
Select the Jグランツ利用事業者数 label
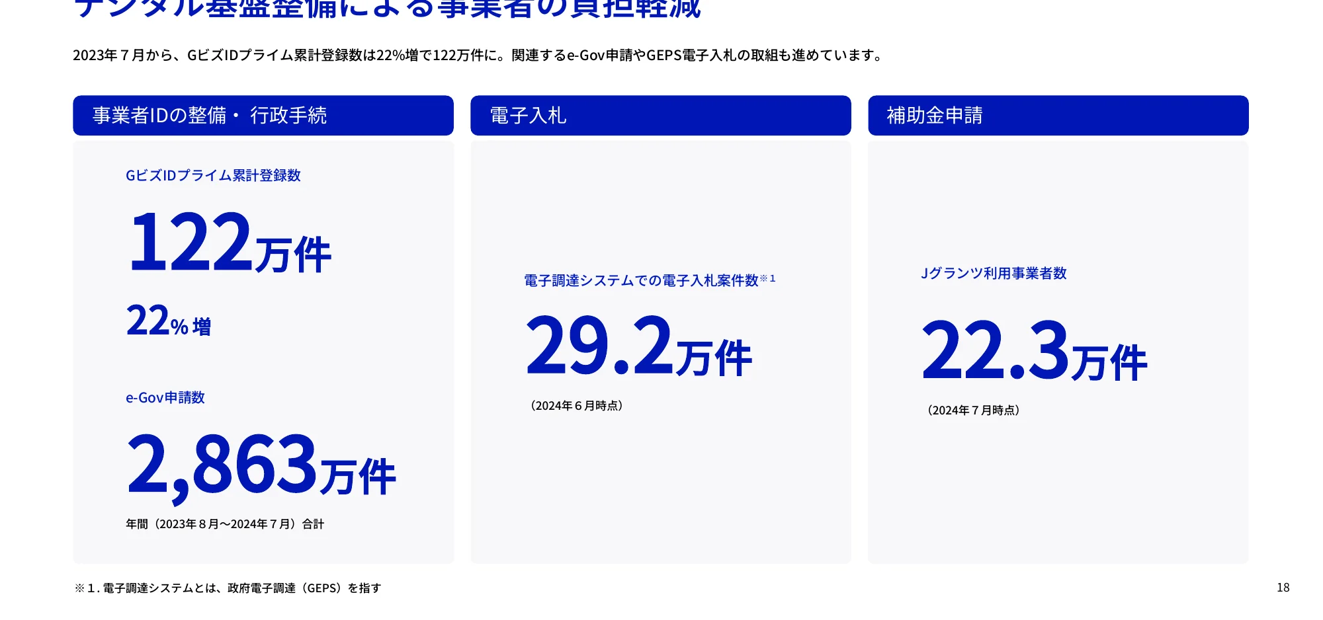click(996, 272)
